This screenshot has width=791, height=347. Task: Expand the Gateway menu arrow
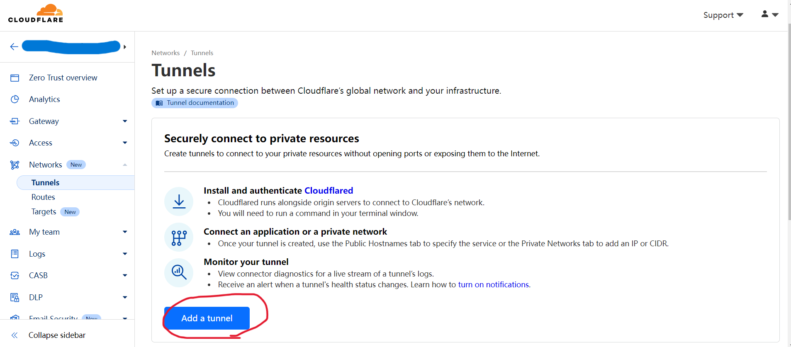pyautogui.click(x=125, y=121)
